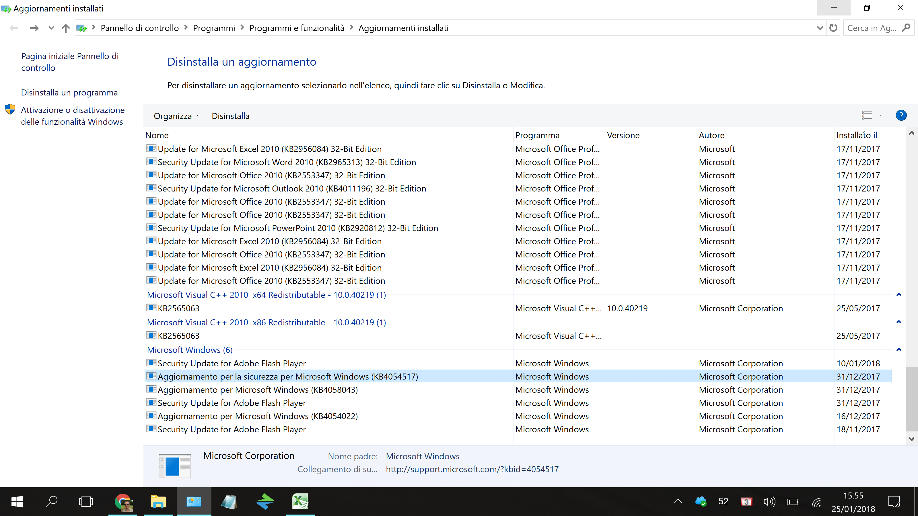The height and width of the screenshot is (516, 918).
Task: Open Disinstalla un programma link
Action: click(69, 93)
